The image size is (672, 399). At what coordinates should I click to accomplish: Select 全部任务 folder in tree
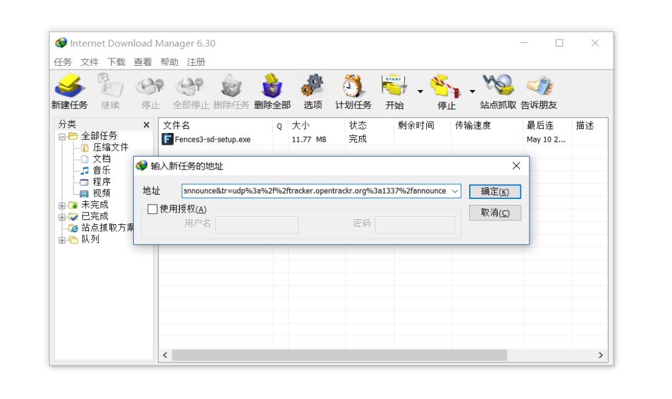coord(99,135)
